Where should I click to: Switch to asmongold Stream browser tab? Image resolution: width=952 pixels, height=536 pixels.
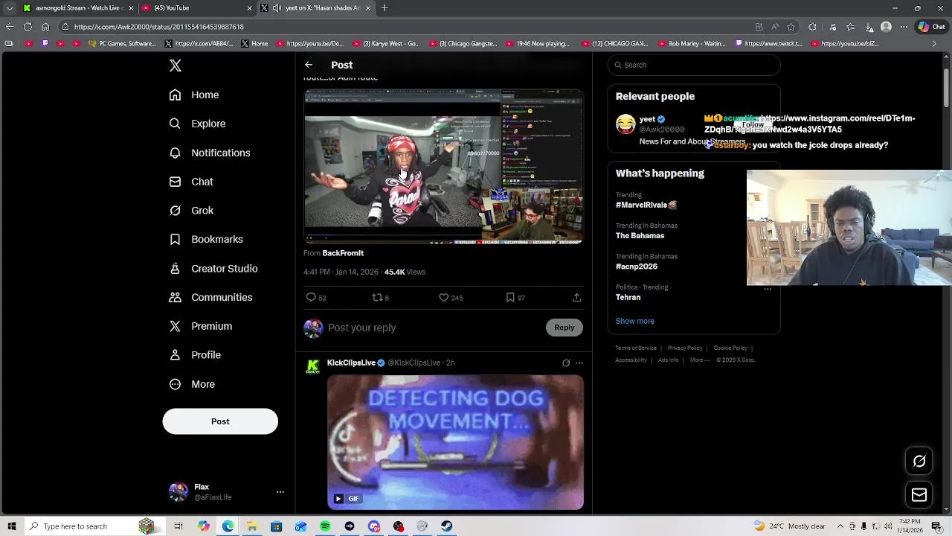pyautogui.click(x=78, y=8)
